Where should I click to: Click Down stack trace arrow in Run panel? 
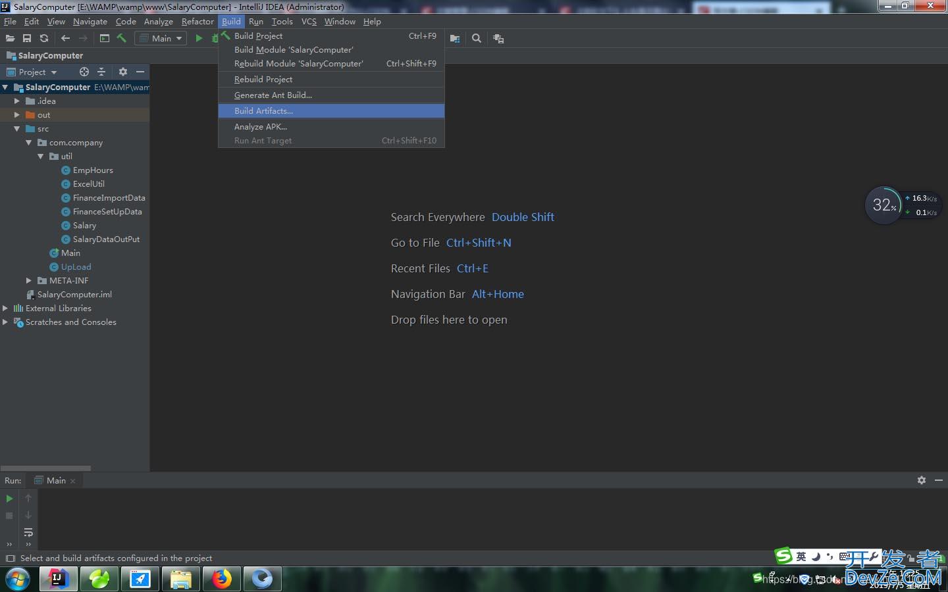coord(28,516)
